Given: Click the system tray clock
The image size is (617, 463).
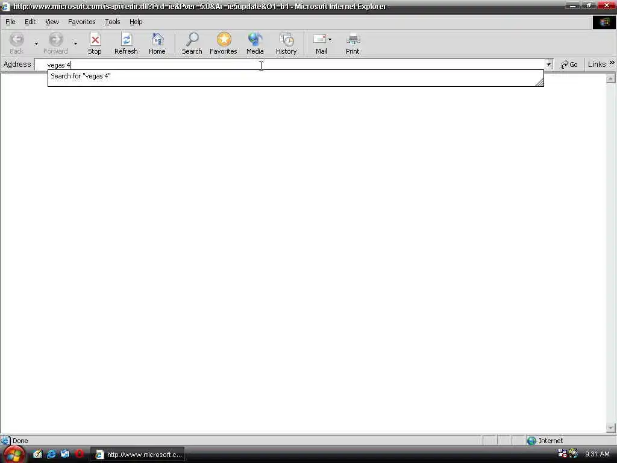Looking at the screenshot, I should coord(597,454).
